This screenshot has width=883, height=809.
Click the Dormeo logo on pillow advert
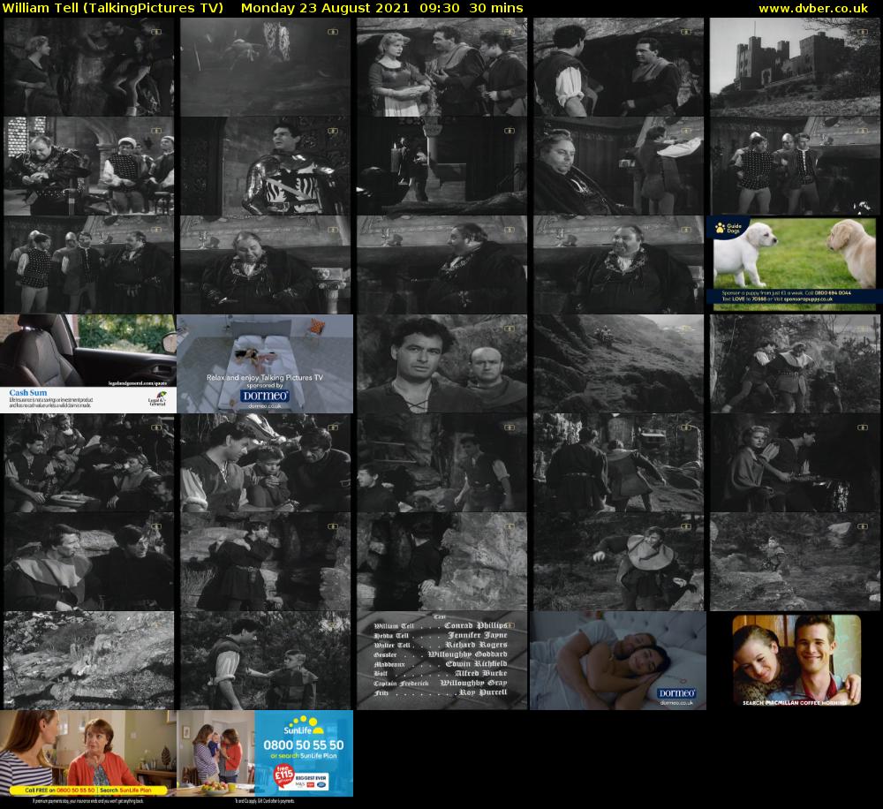pyautogui.click(x=675, y=695)
